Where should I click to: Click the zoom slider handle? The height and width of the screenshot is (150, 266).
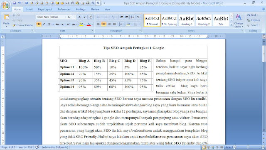pyautogui.click(x=248, y=147)
